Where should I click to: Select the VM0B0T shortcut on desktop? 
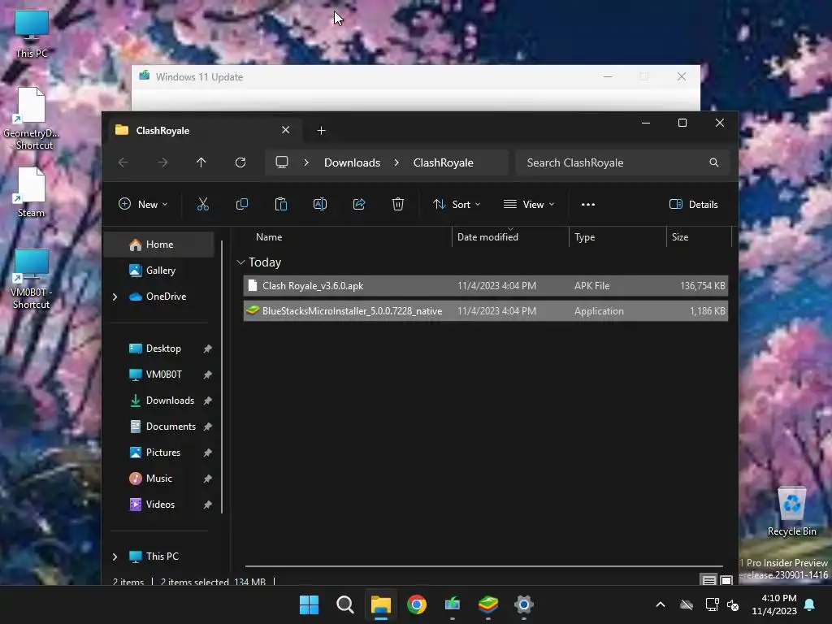pos(32,279)
